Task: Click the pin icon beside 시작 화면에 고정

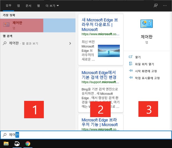Action: [131, 71]
